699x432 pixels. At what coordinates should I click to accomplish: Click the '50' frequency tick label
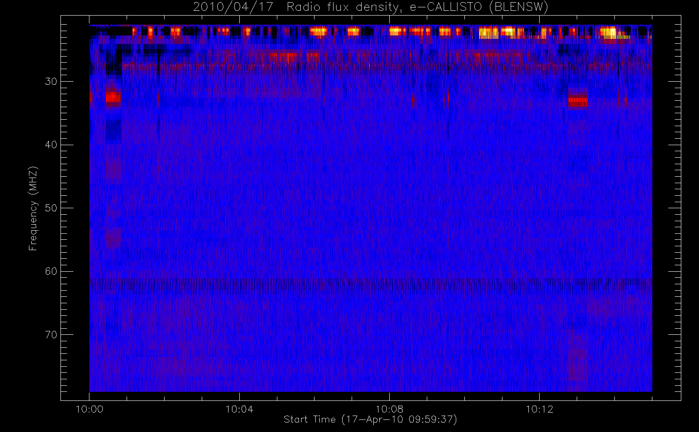(51, 208)
